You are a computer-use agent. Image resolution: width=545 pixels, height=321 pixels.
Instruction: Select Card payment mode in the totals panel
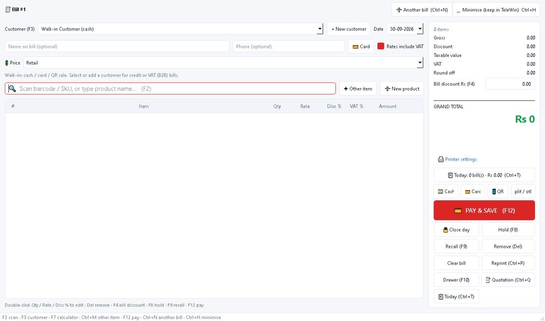click(473, 191)
